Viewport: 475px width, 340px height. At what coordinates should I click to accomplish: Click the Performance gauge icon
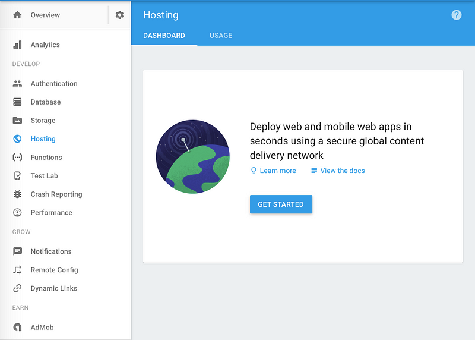(17, 213)
